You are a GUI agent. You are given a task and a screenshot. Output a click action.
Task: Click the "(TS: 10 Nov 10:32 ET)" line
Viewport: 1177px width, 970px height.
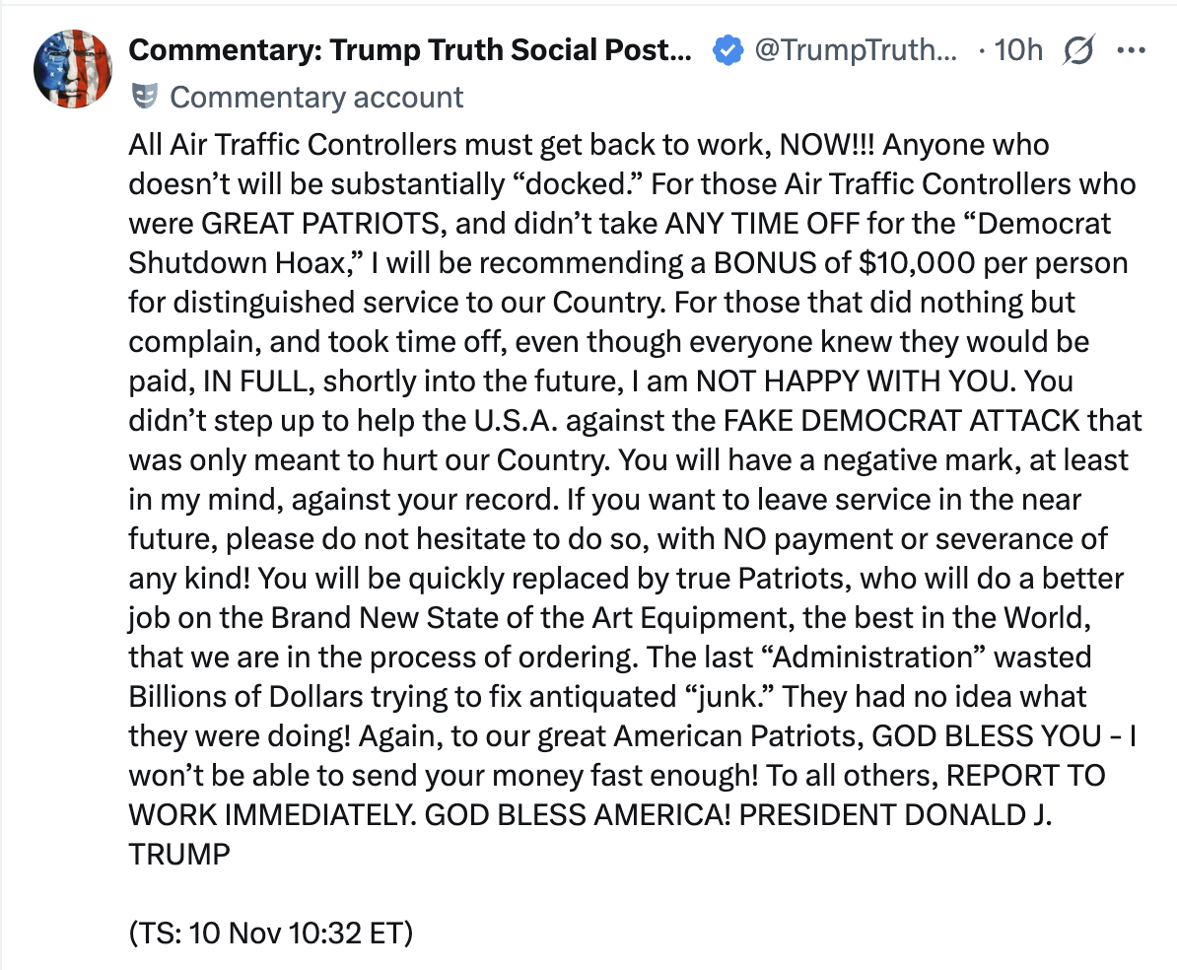(x=270, y=932)
